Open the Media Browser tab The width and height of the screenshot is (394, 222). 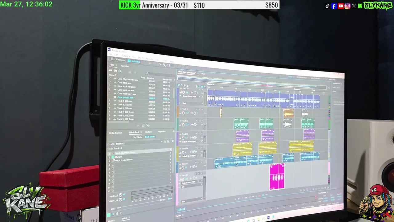[115, 133]
